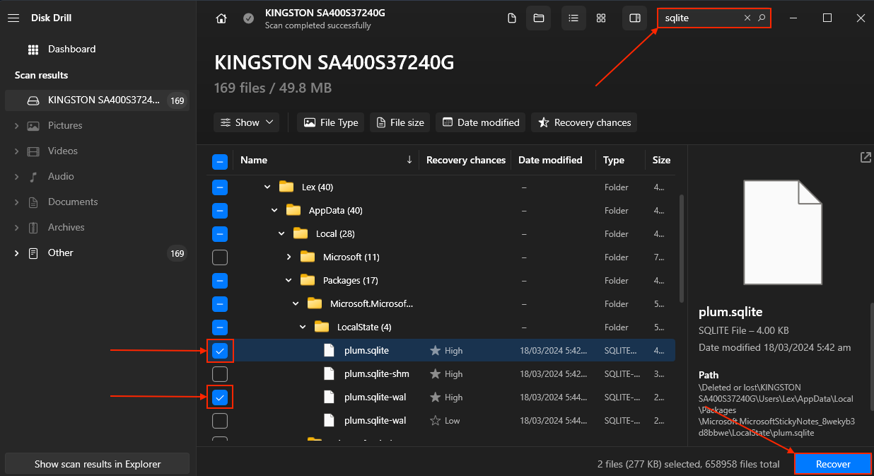
Task: Collapse the AppData (40) folder
Action: [274, 211]
